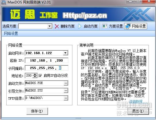The image size is (156, 120).
Task: Click the MaxDOS title bar app icon
Action: [x=4, y=2]
